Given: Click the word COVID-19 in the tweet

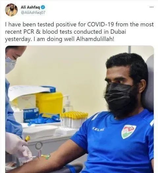Looking at the screenshot, I should (101, 24).
